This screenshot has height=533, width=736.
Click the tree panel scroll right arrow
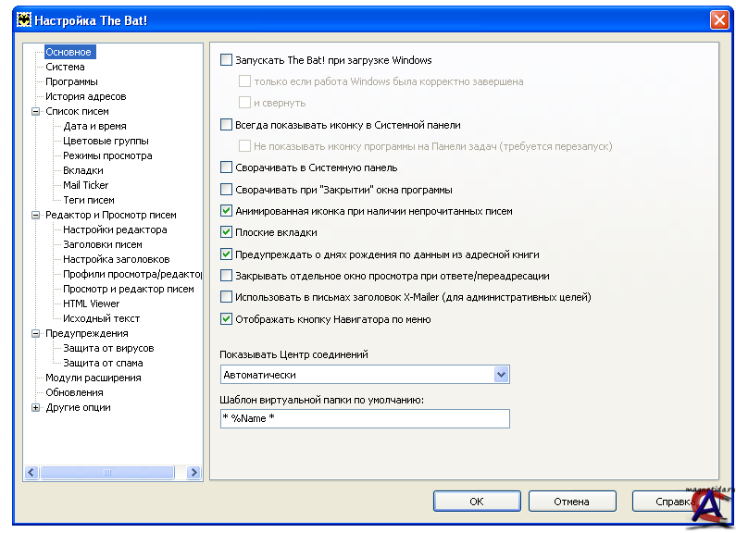point(193,472)
